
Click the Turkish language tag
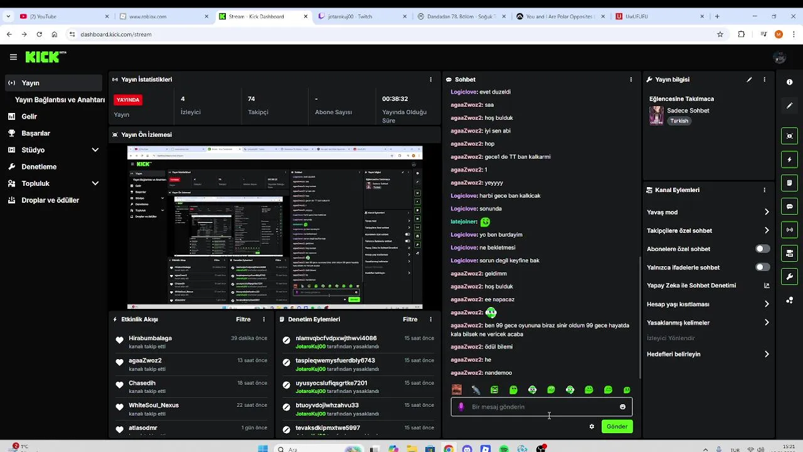679,121
